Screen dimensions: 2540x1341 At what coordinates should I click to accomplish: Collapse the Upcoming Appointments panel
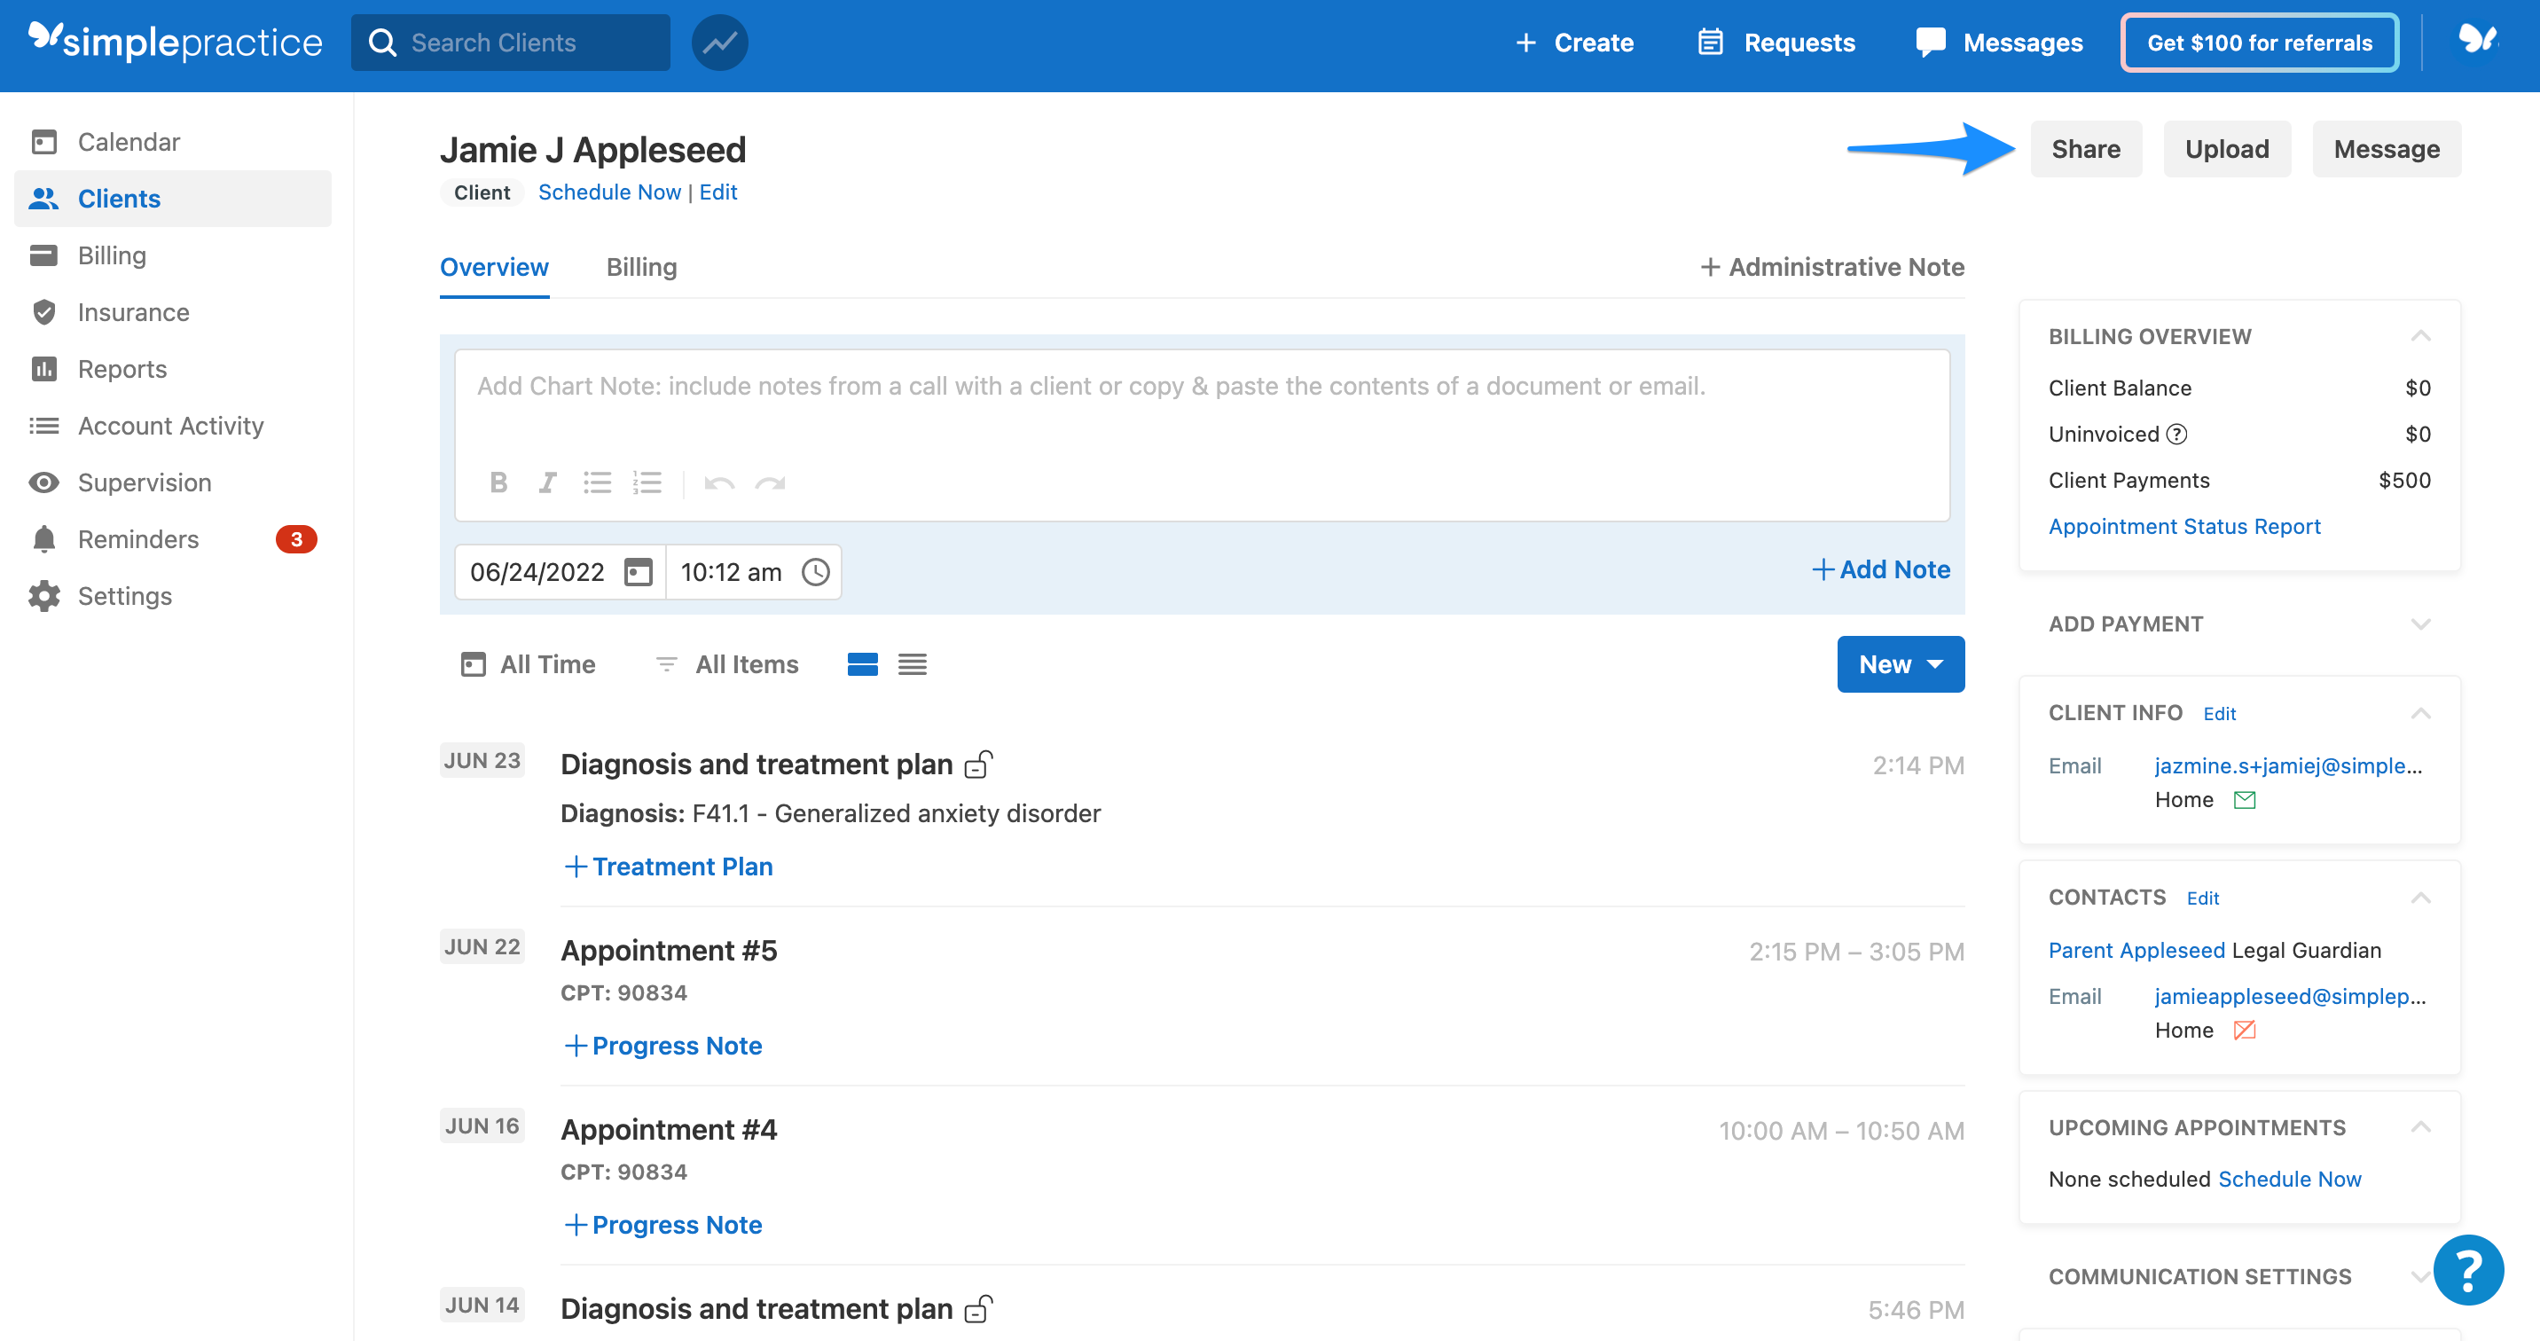(2419, 1127)
